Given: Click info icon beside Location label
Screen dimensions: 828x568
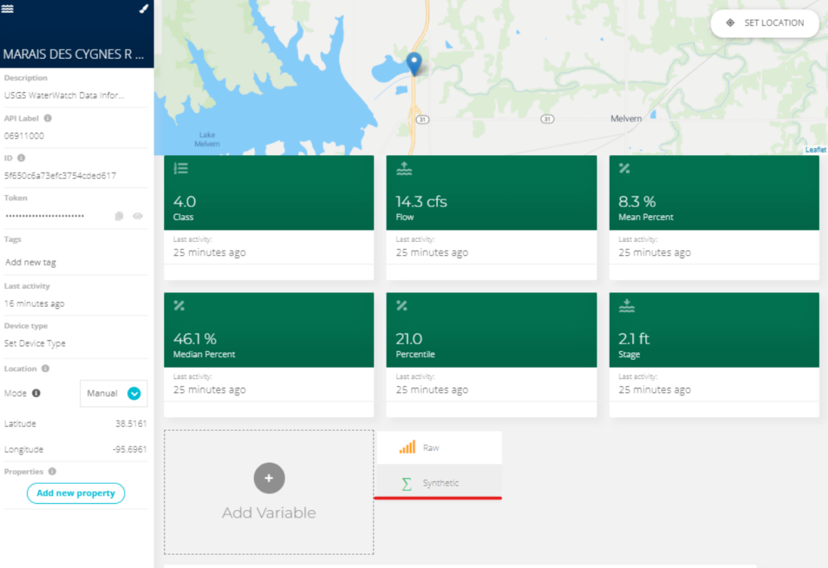Looking at the screenshot, I should tap(45, 369).
